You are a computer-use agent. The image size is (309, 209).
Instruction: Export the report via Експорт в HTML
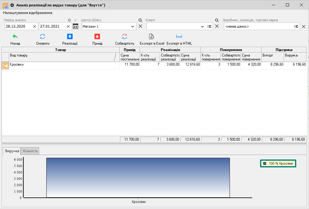(179, 37)
